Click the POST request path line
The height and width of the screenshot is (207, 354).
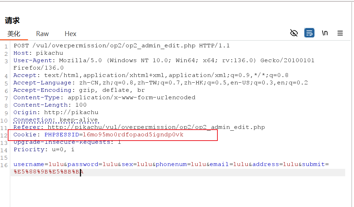coord(121,46)
